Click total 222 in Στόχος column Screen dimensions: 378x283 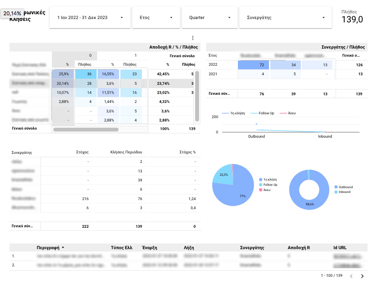tap(85, 226)
